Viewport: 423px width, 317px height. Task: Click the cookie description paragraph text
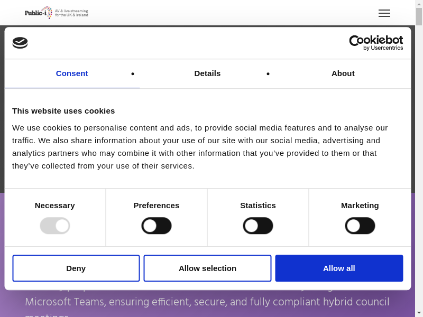(x=201, y=146)
